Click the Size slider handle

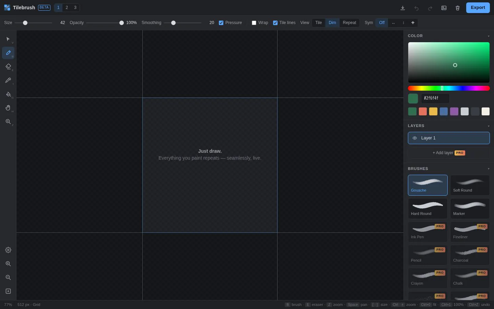25,23
